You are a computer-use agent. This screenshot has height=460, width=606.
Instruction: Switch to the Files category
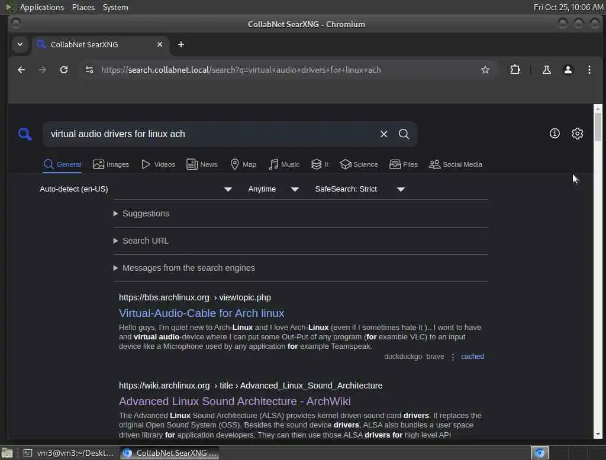404,164
